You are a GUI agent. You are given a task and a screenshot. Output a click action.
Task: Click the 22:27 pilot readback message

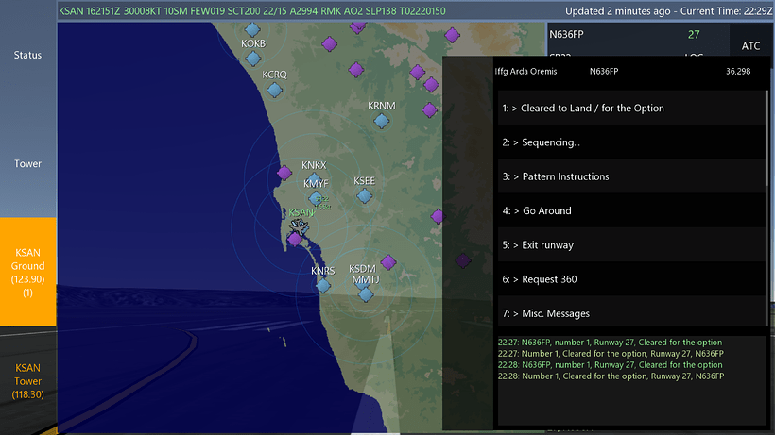tap(611, 353)
